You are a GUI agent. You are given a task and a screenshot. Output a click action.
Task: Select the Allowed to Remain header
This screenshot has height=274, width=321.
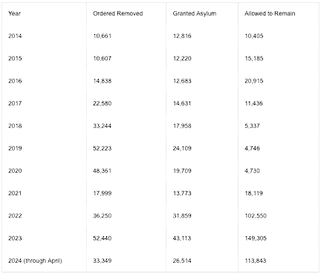click(x=270, y=13)
